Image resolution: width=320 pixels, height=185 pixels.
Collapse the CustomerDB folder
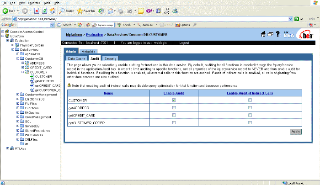18,58
